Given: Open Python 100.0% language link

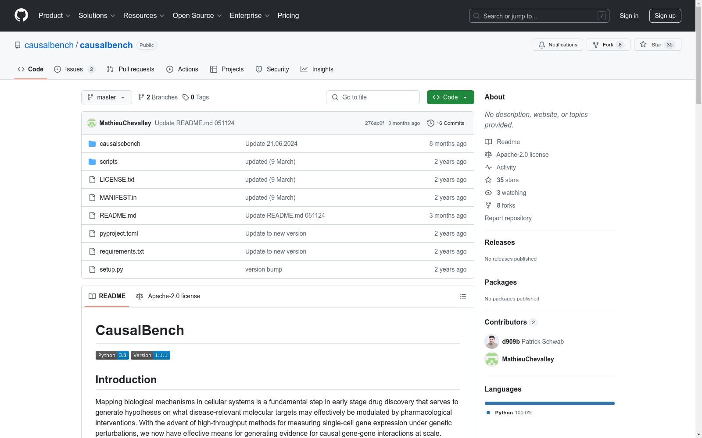Looking at the screenshot, I should [x=509, y=413].
